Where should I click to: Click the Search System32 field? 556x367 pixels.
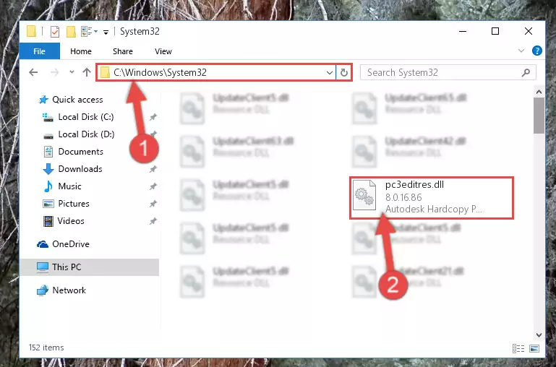[x=448, y=73]
